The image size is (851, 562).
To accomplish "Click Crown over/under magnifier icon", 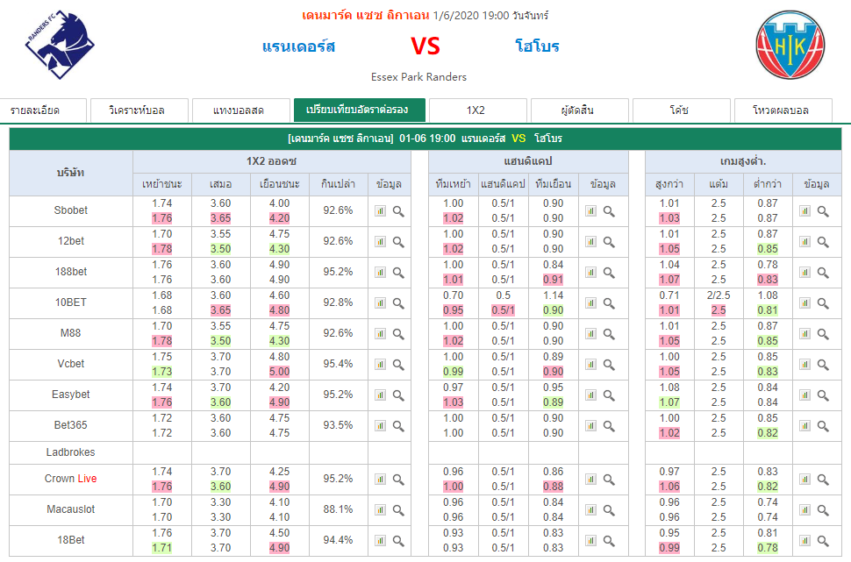I will 823,480.
